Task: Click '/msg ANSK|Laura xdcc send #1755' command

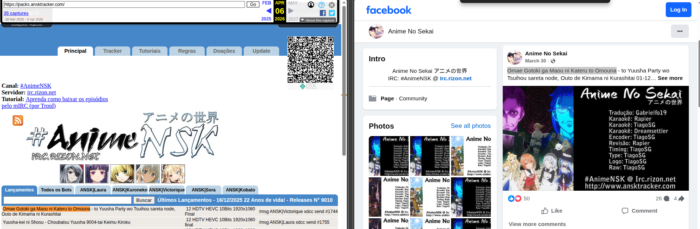Action: click(294, 222)
